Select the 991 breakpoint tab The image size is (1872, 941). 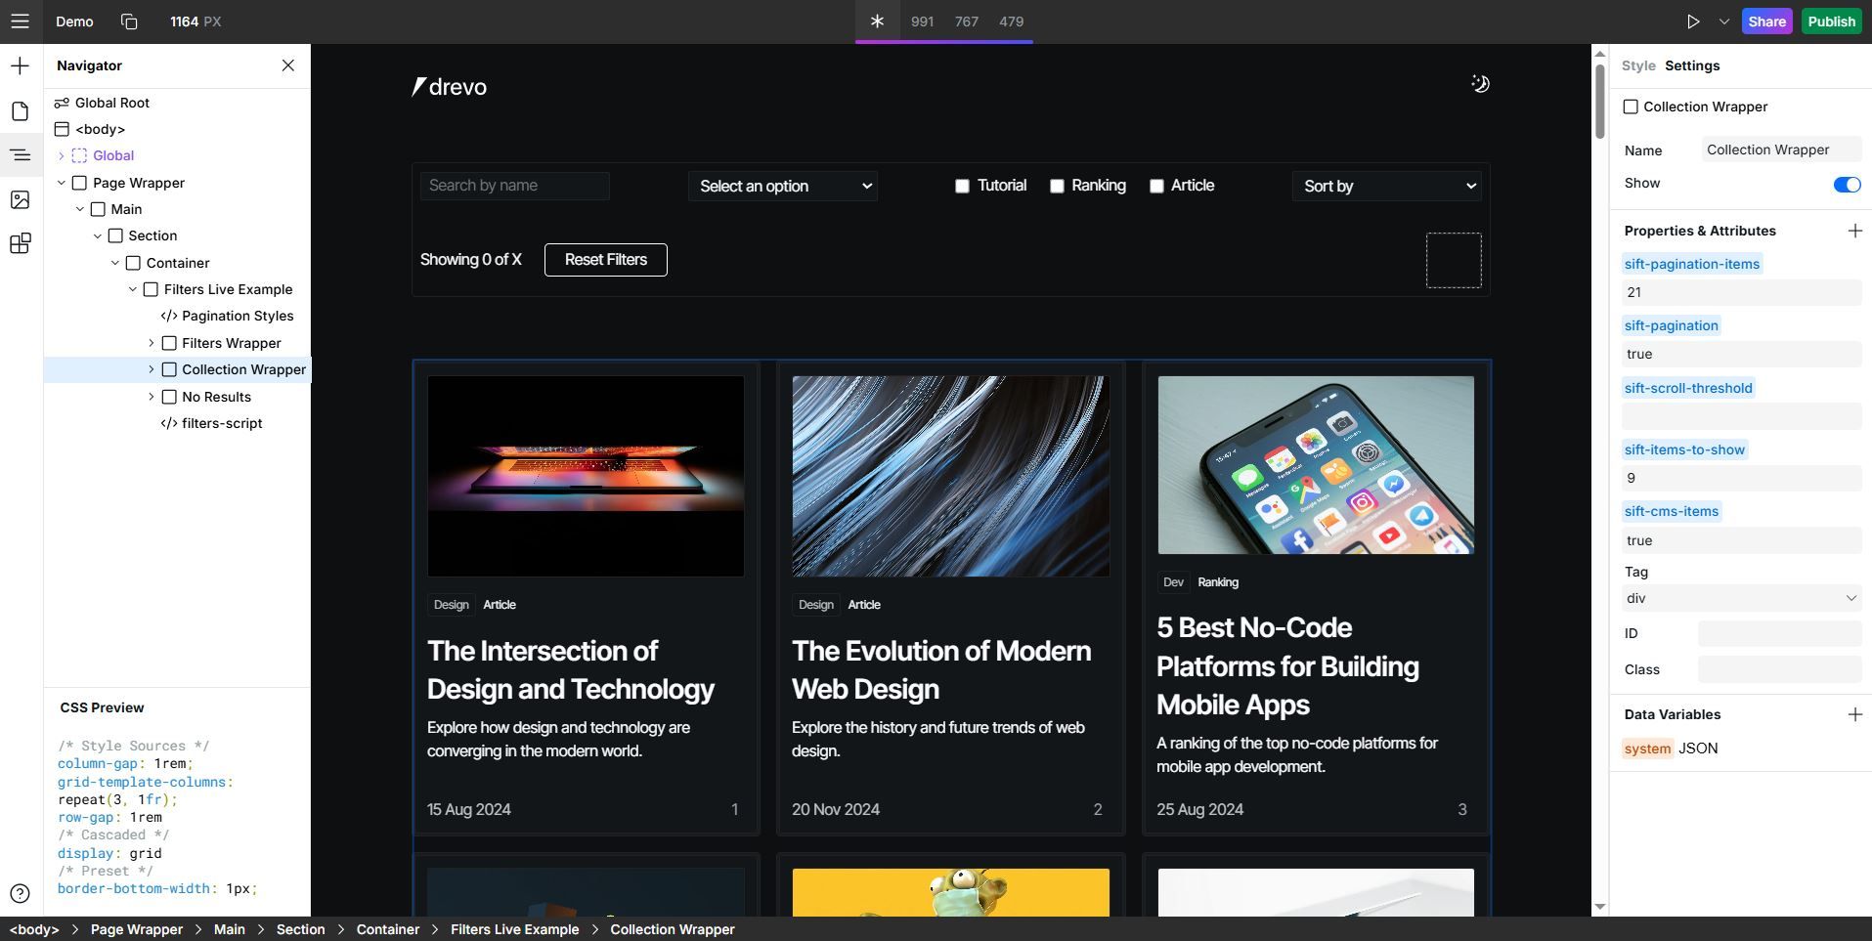coord(922,21)
